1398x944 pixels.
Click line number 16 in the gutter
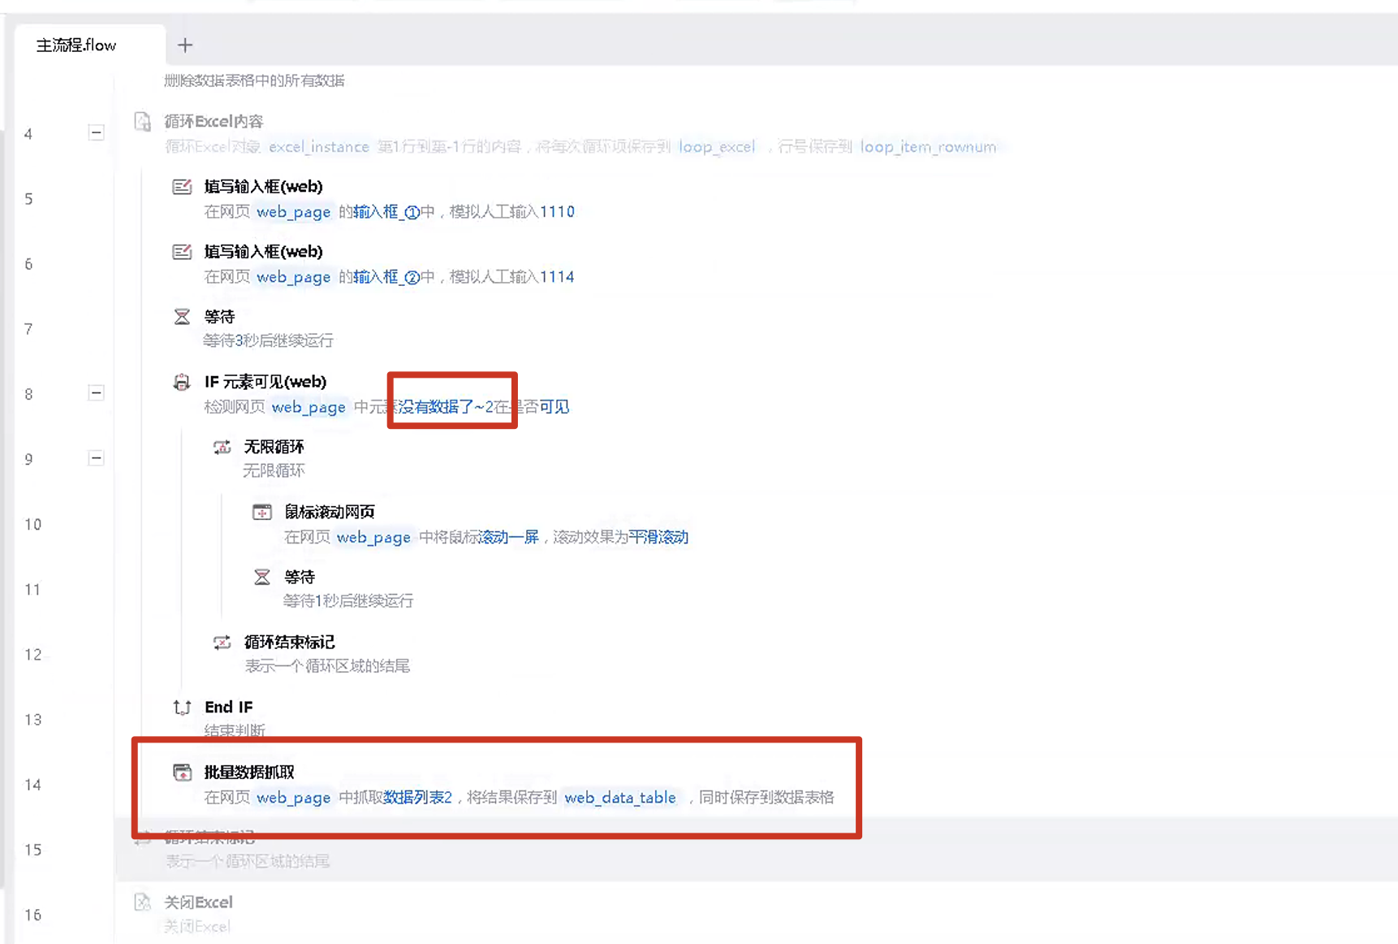(x=32, y=915)
